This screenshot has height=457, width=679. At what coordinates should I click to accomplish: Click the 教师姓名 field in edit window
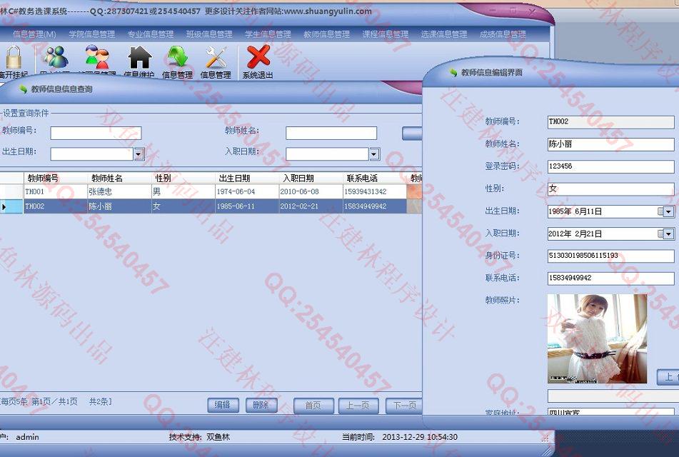610,144
